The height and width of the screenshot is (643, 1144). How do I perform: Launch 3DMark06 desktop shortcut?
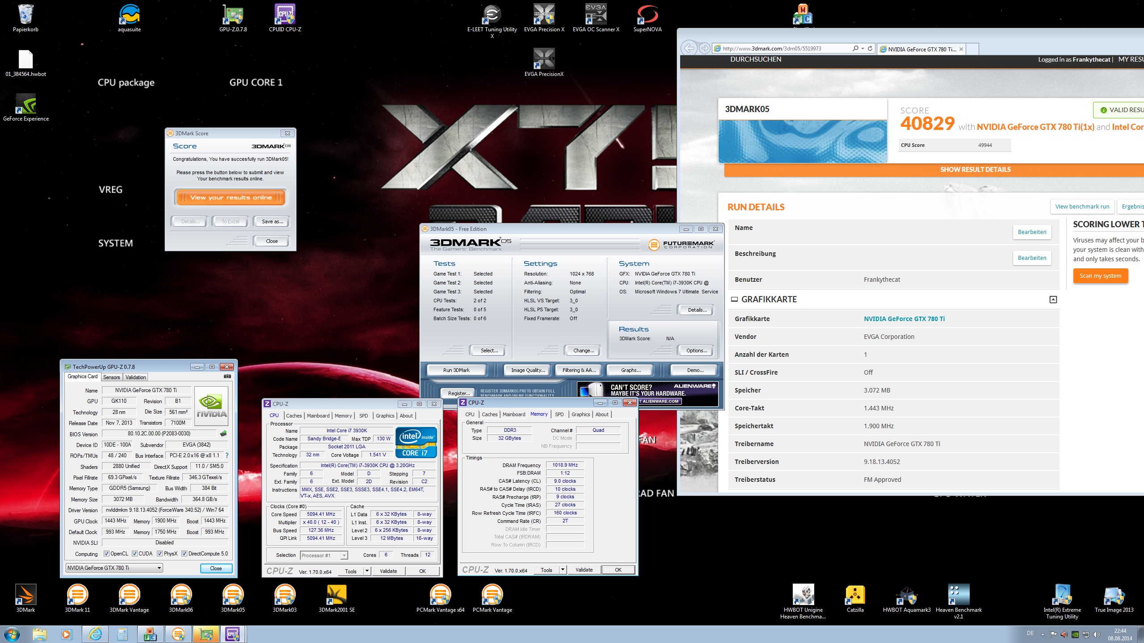coord(181,598)
